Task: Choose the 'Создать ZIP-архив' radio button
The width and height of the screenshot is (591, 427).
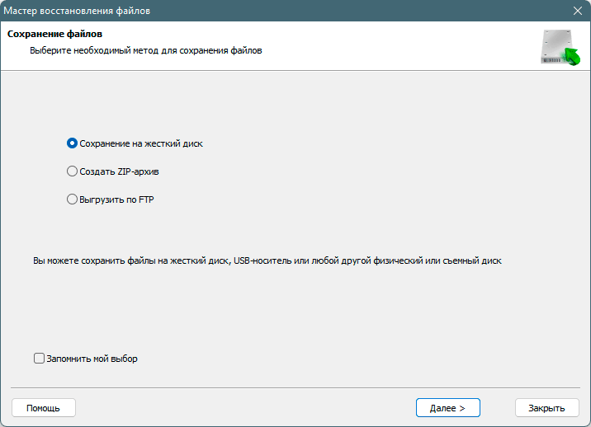Action: click(72, 171)
